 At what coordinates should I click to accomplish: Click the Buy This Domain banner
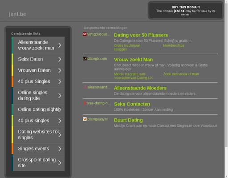pos(186,11)
